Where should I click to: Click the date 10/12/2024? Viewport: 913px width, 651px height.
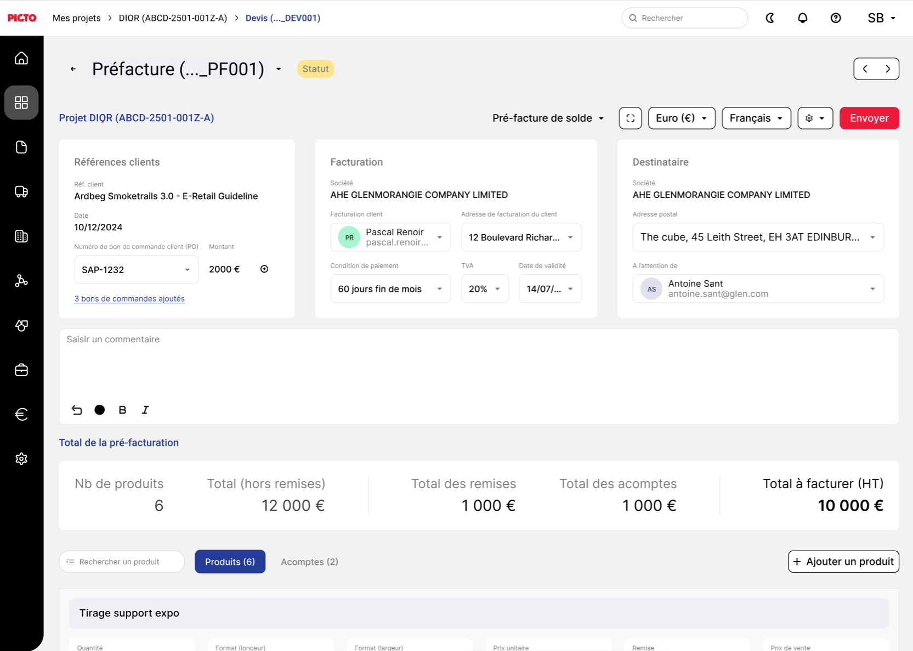click(x=99, y=228)
